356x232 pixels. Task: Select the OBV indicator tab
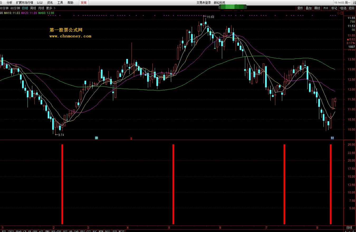pos(35,231)
